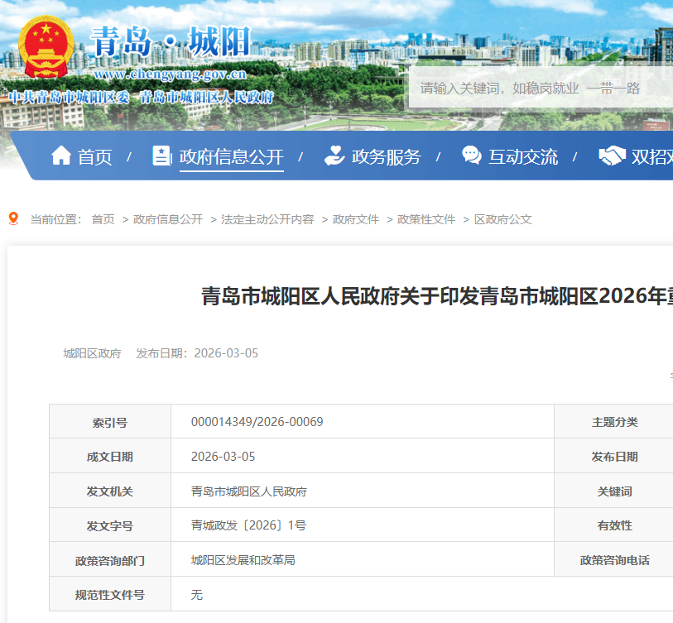Click 政府文件 in the breadcrumb

pos(356,219)
